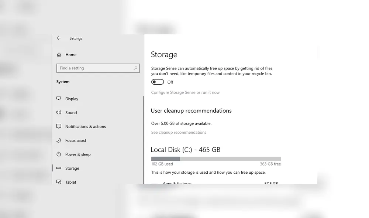Click the Home house icon
Image resolution: width=369 pixels, height=218 pixels.
pyautogui.click(x=59, y=54)
